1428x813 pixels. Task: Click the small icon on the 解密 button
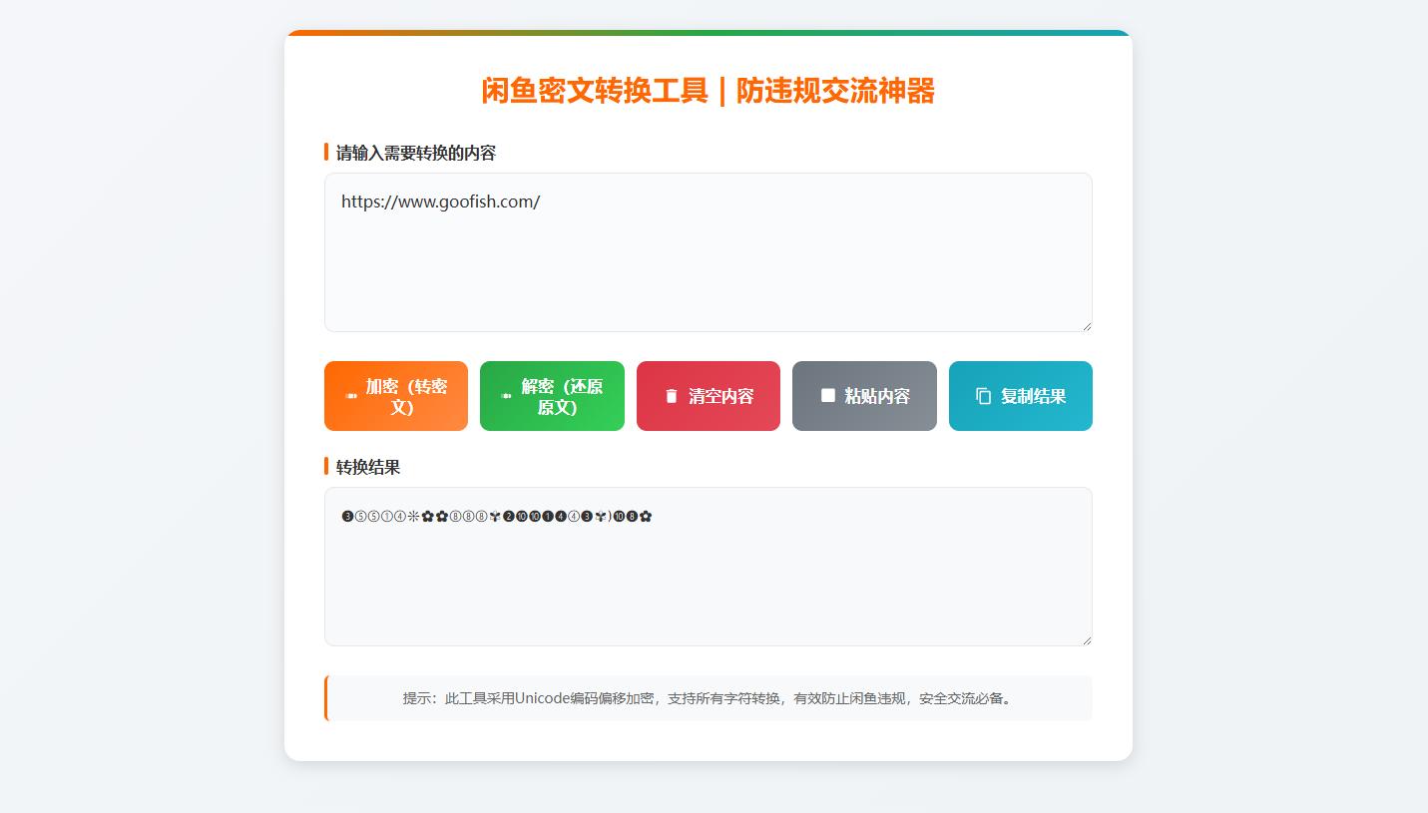(506, 396)
